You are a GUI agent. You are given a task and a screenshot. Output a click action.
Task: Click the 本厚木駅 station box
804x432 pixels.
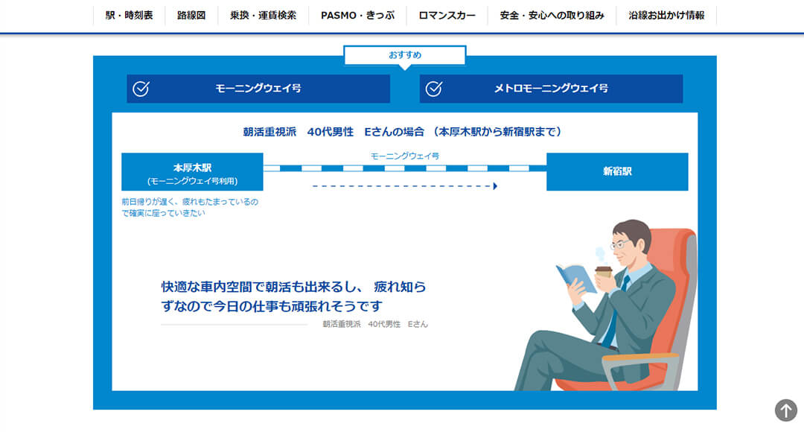tap(192, 172)
